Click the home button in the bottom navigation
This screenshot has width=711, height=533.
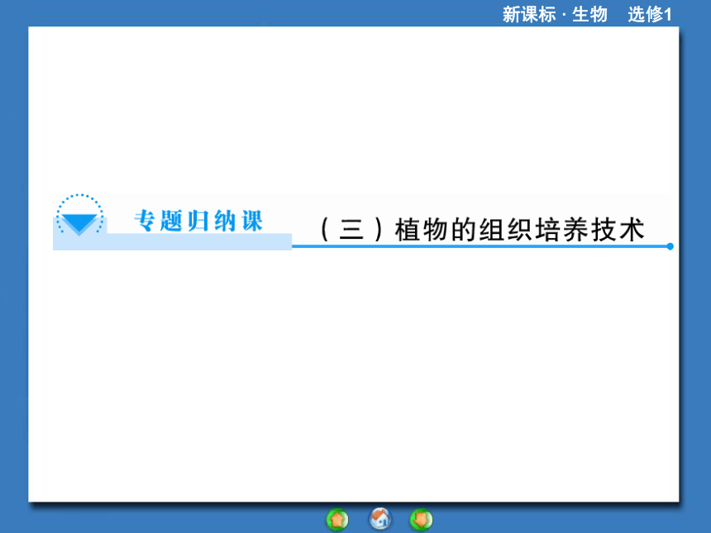click(380, 519)
